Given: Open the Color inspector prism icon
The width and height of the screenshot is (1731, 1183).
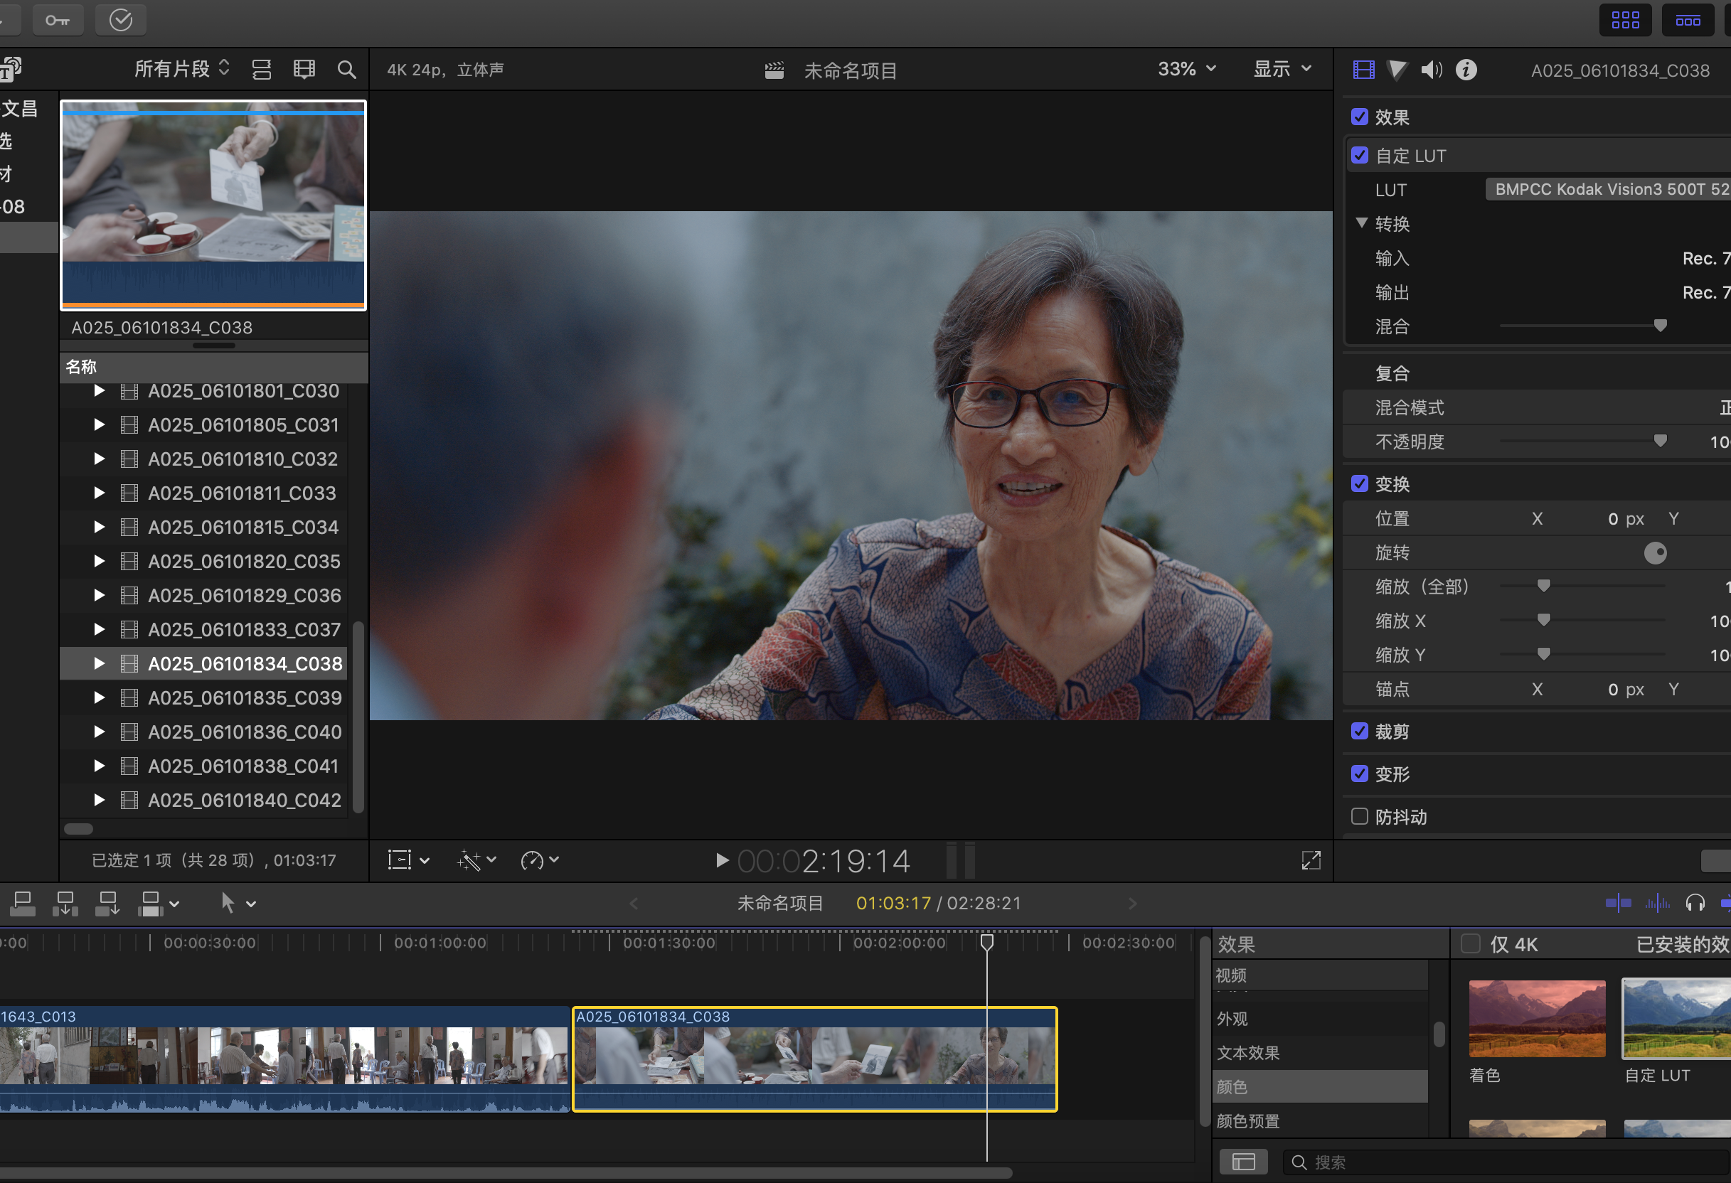Looking at the screenshot, I should 1397,70.
